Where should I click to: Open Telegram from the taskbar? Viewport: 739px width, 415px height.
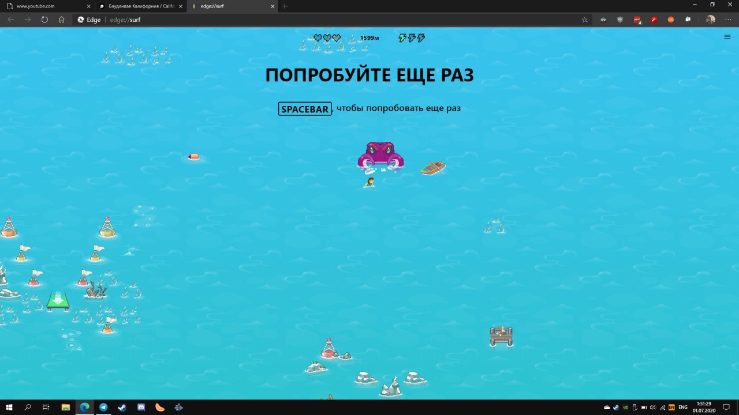click(x=103, y=408)
